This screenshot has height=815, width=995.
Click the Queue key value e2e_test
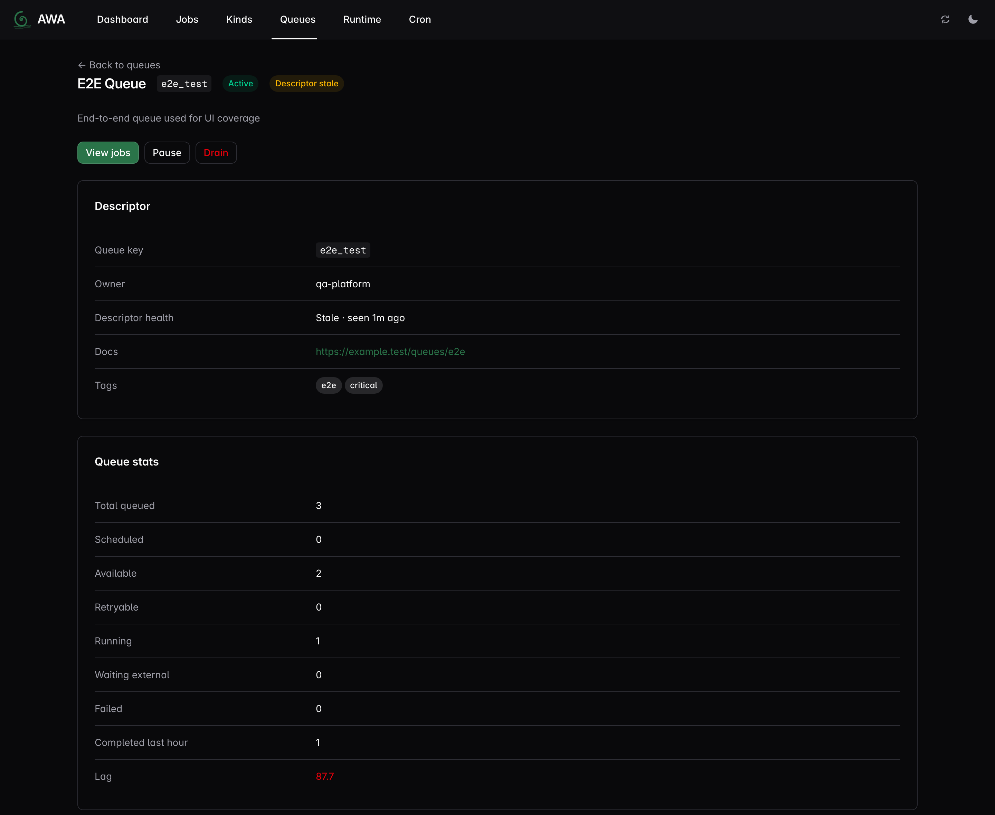click(x=343, y=250)
